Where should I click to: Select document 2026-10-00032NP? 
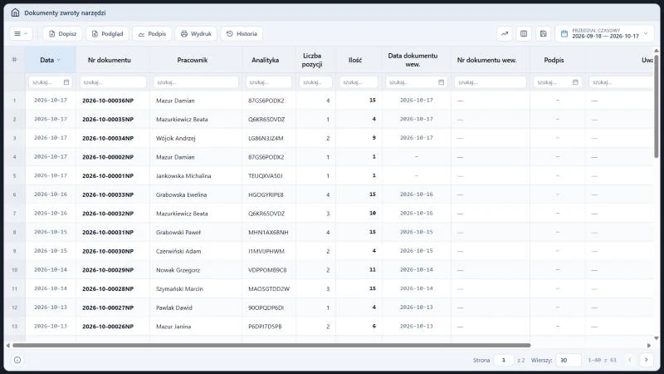click(x=108, y=214)
